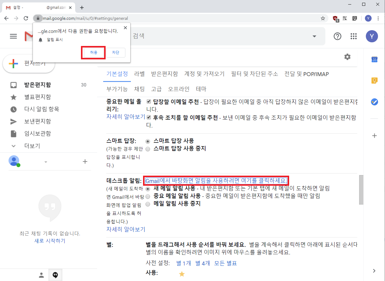The height and width of the screenshot is (281, 385).
Task: Add more add-ons with plus icon
Action: pos(375,136)
